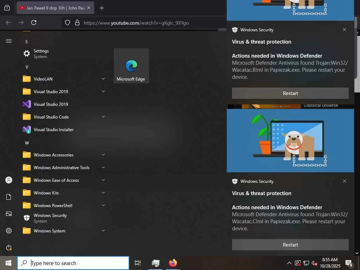Open the monitor app on the taskbar
This screenshot has height=270, width=360.
pos(156,263)
